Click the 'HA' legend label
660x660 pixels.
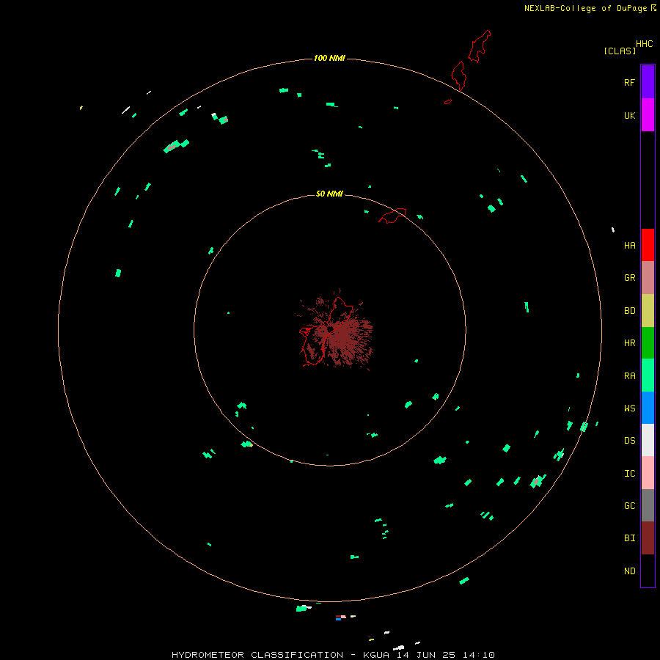click(629, 246)
